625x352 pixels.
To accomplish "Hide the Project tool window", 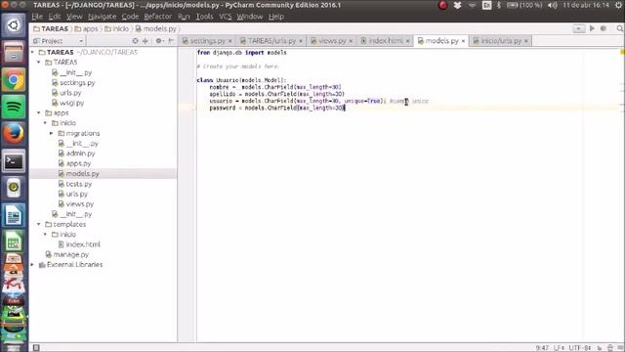I will [x=171, y=41].
